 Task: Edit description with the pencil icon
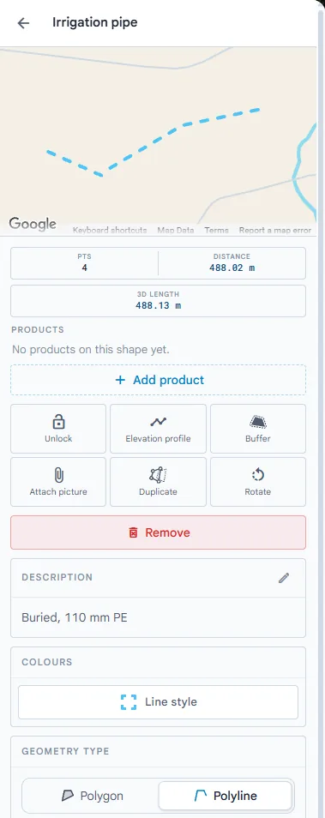(283, 578)
